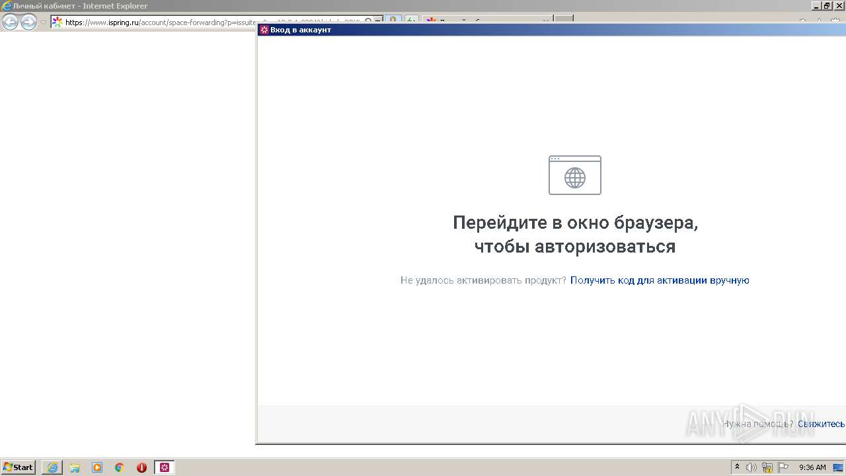Open Google Chrome from the taskbar
This screenshot has width=846, height=476.
(x=120, y=467)
